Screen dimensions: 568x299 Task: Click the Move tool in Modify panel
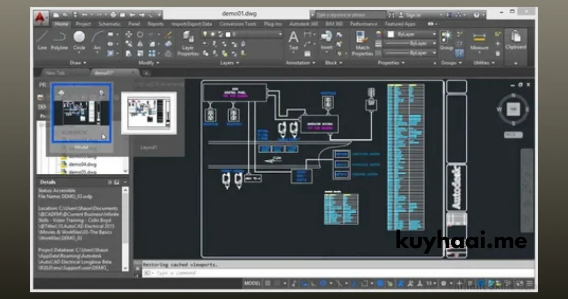tap(129, 35)
